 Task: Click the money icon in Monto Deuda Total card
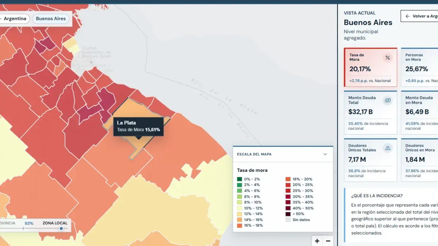point(388,100)
